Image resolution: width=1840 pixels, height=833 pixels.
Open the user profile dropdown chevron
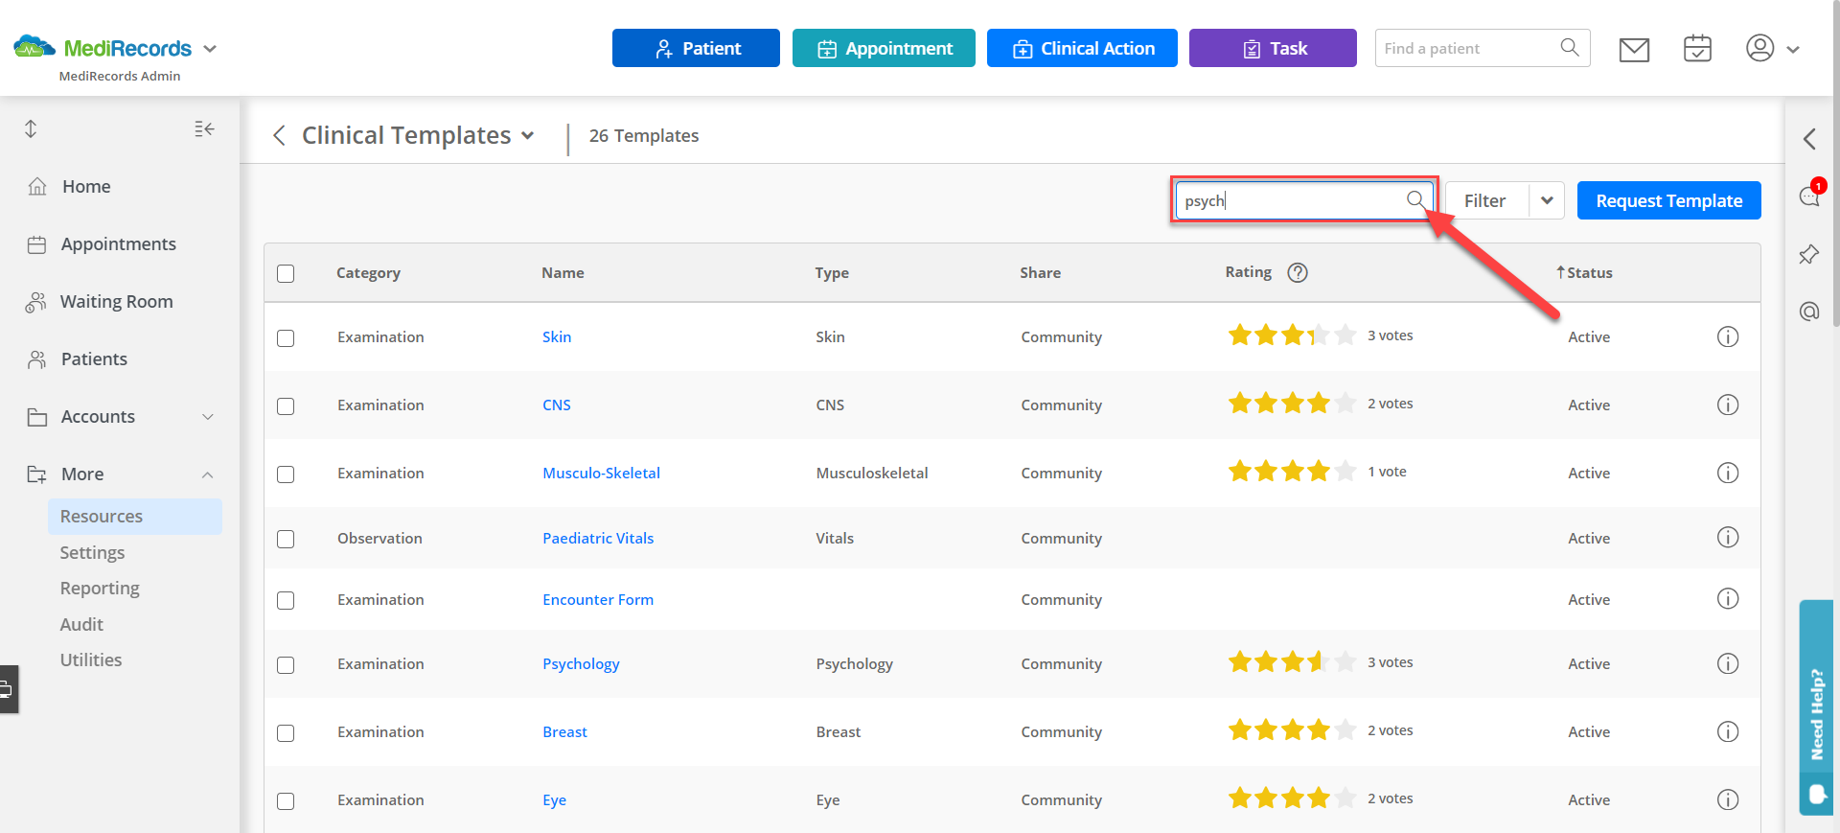[1793, 49]
